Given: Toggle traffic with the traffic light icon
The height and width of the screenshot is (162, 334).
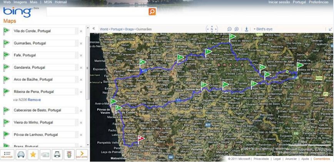Looking at the screenshot, I should click(x=69, y=154).
